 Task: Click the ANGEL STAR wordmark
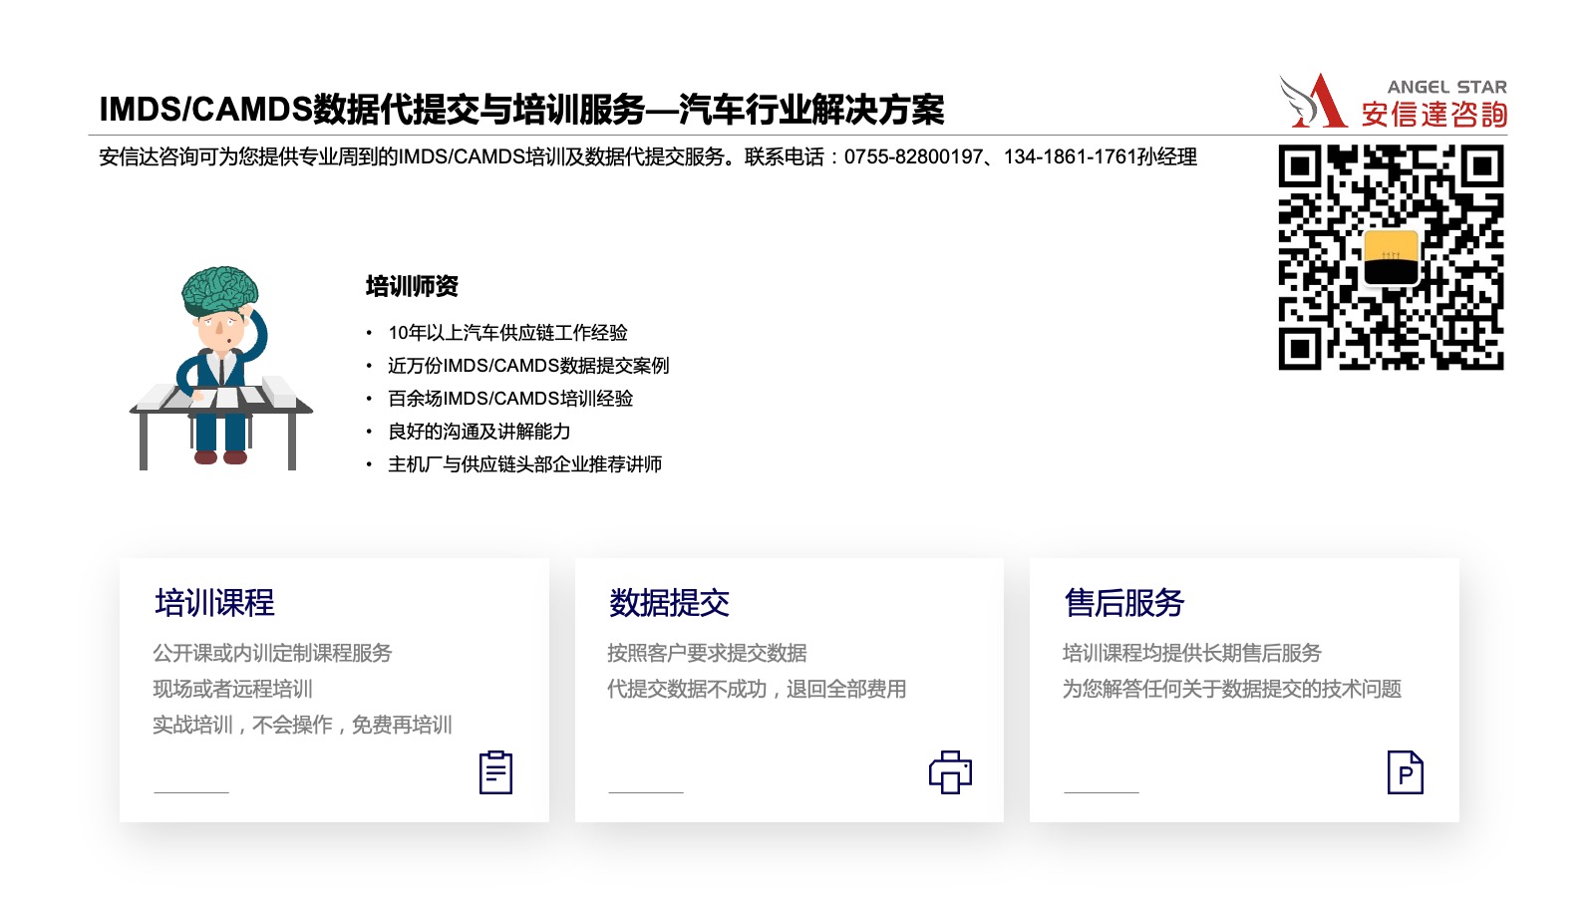1445,88
